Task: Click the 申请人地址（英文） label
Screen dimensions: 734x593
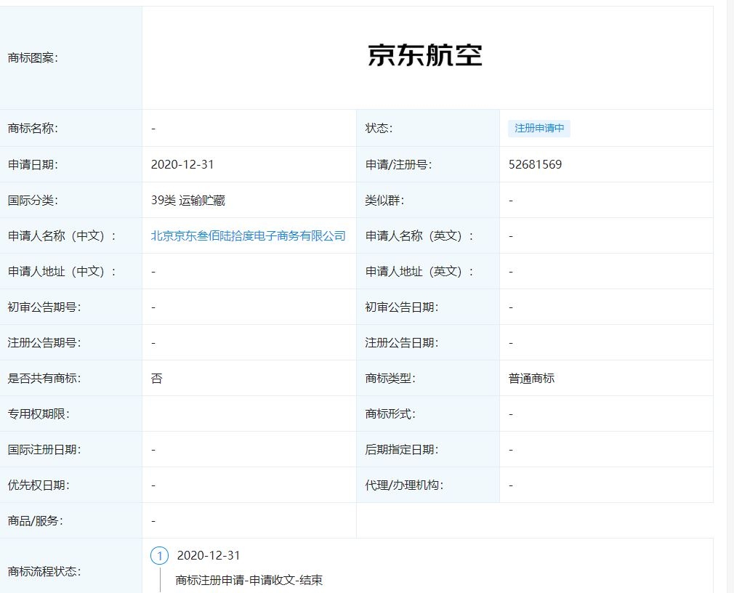Action: click(x=419, y=272)
